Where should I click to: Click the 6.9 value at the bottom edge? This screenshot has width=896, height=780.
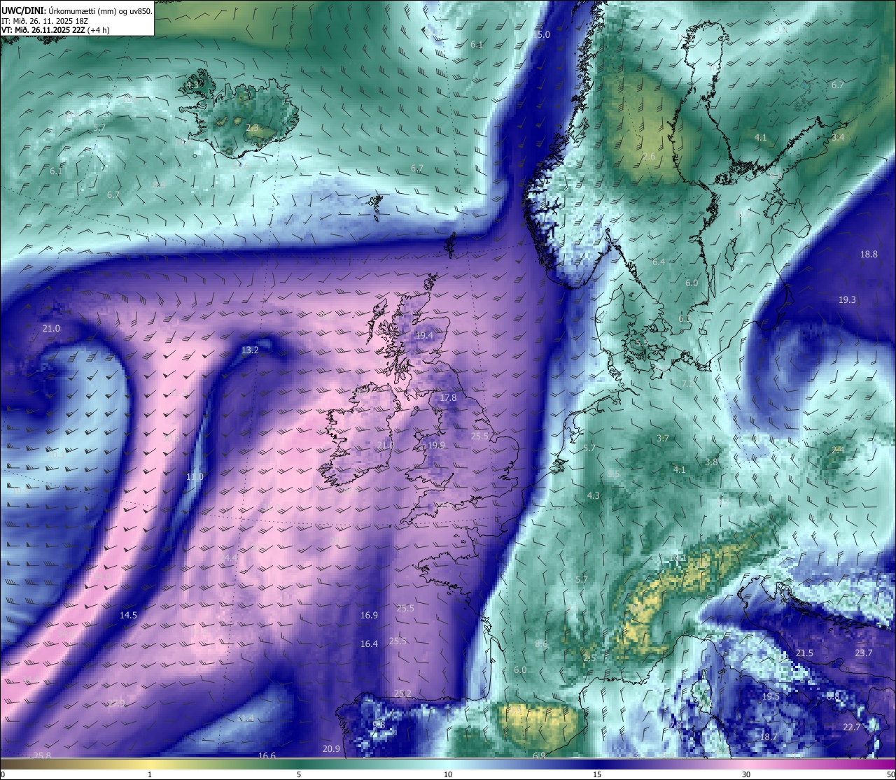[539, 756]
